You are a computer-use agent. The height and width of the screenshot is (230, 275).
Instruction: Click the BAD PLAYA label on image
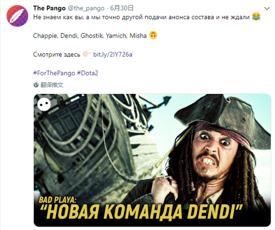pyautogui.click(x=57, y=200)
